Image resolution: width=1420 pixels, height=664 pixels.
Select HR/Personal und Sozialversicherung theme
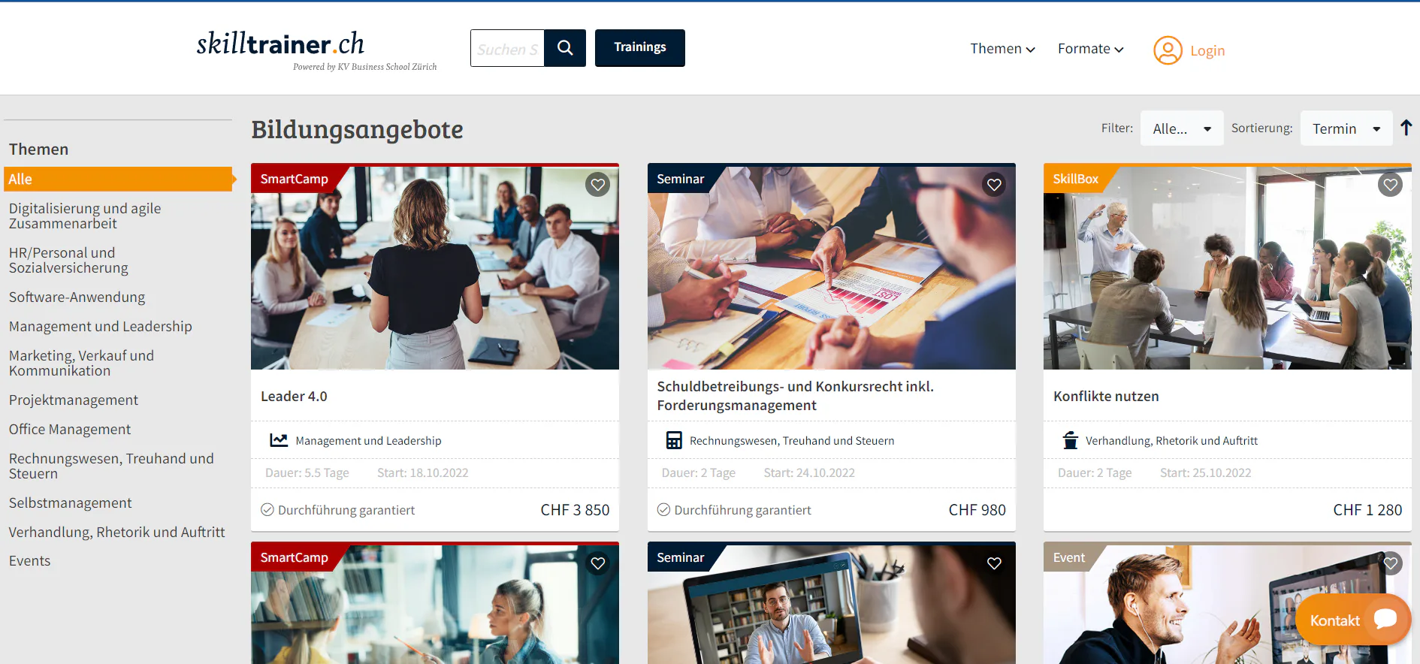(x=68, y=260)
